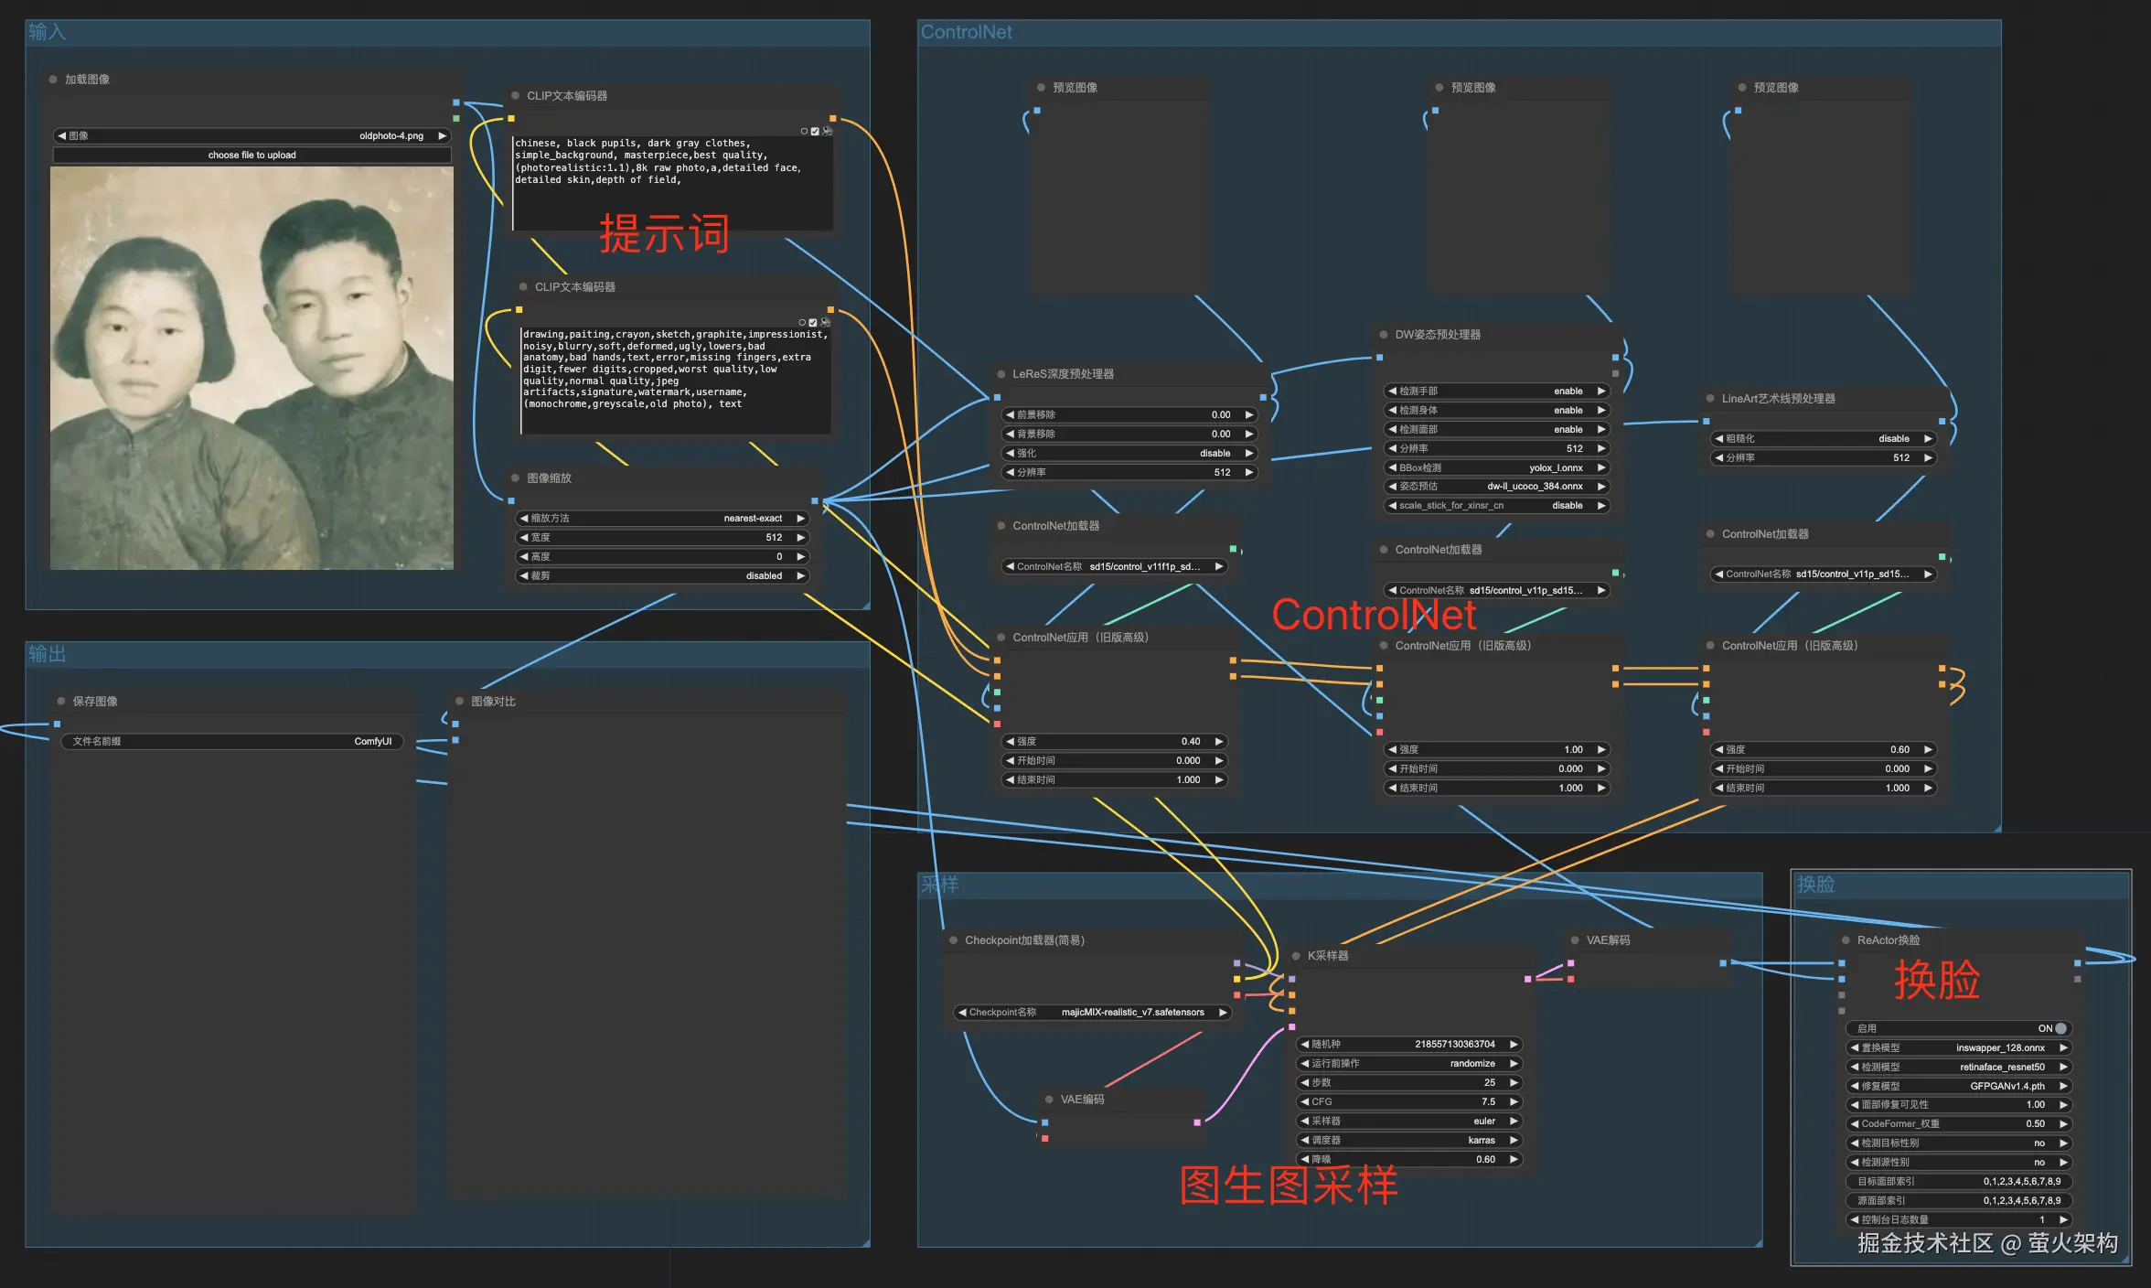Click collapse dot on LeReS深度预处理器 node
2151x1288 pixels.
[x=1001, y=374]
